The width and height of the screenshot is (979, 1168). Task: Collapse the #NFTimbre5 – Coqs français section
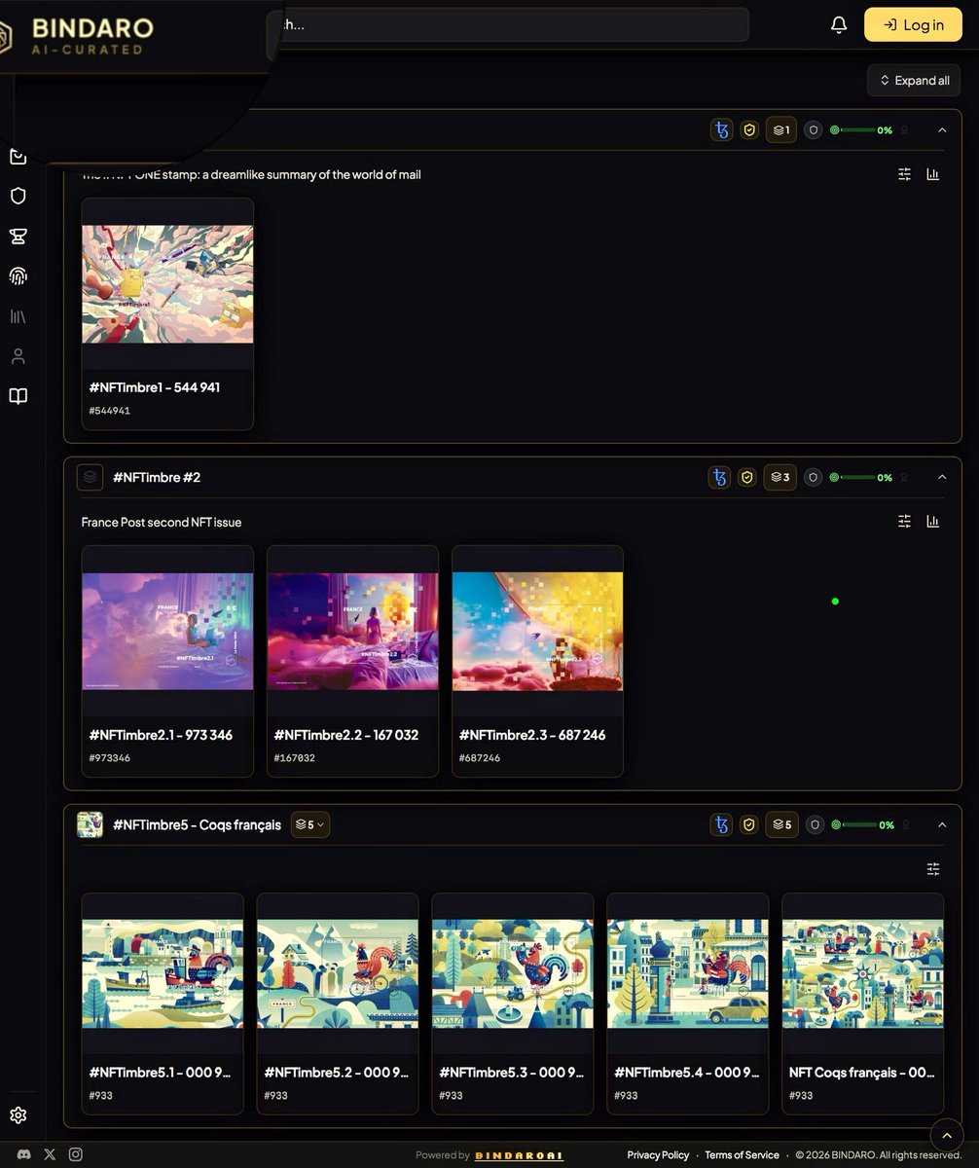[x=941, y=824]
